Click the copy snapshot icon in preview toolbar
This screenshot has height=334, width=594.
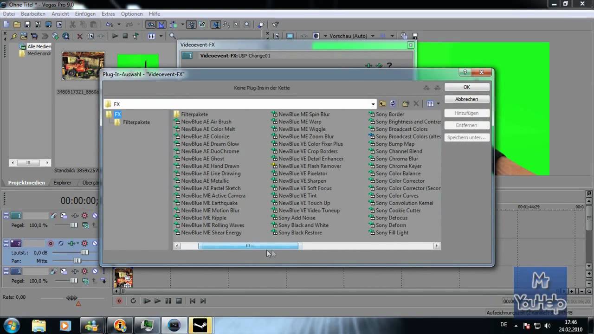(x=404, y=36)
